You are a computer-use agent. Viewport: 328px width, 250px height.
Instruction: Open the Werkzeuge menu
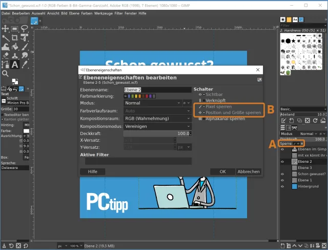104,13
